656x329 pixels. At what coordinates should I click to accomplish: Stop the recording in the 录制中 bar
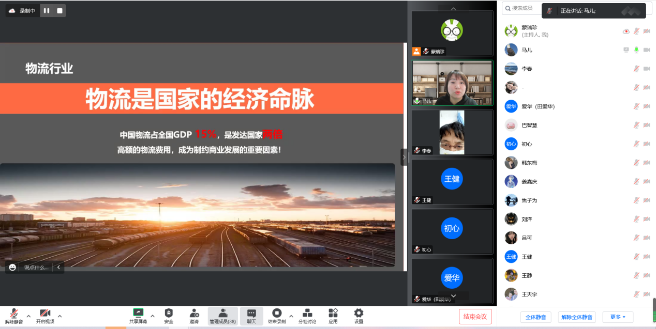[59, 10]
